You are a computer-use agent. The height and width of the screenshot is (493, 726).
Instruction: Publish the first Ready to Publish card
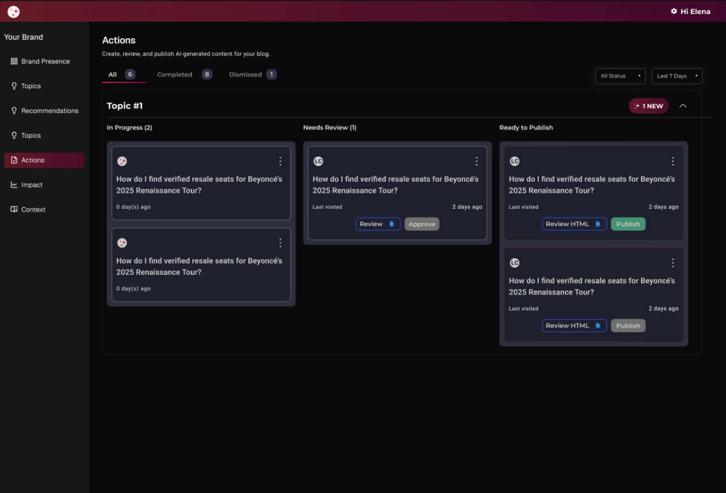click(x=628, y=224)
